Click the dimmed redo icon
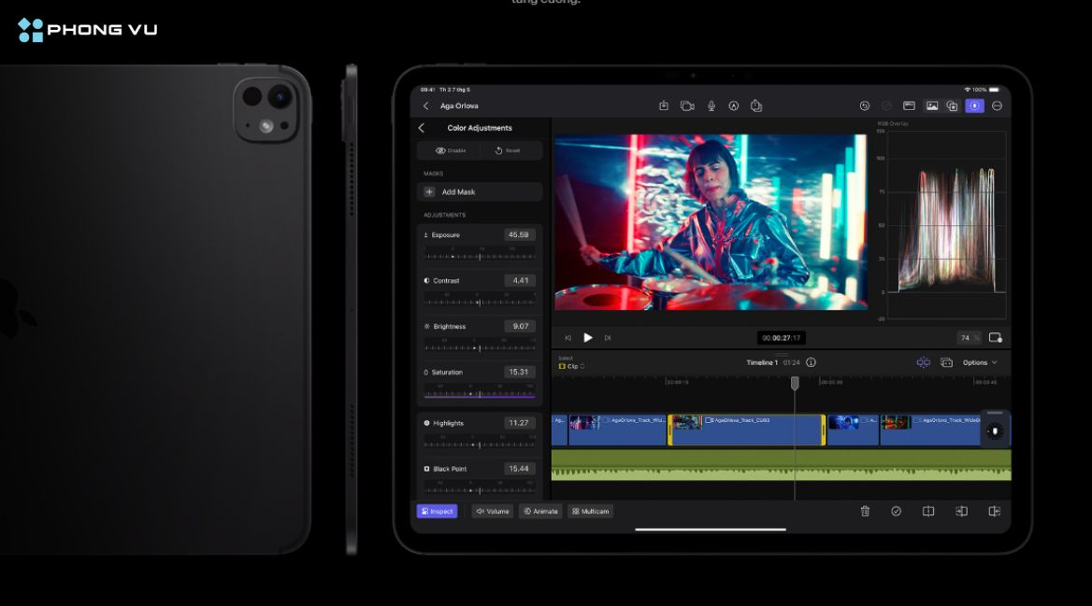 [886, 106]
